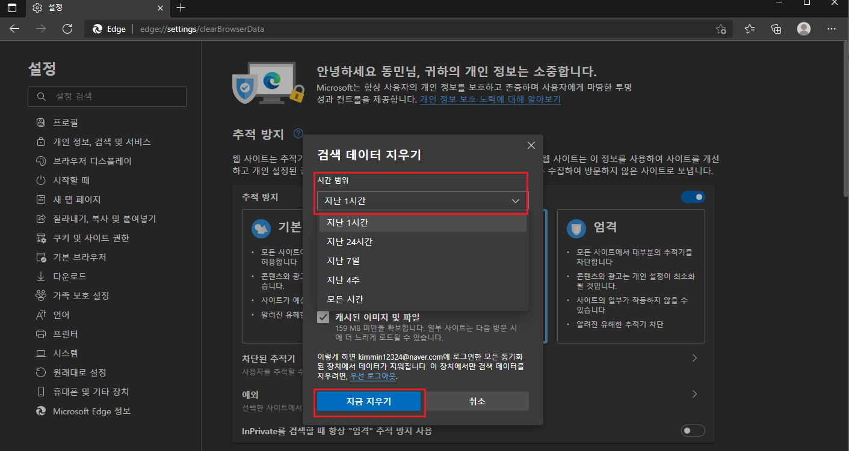Click the 설정 검색 input field
Screen dimensions: 849x451
tap(107, 96)
